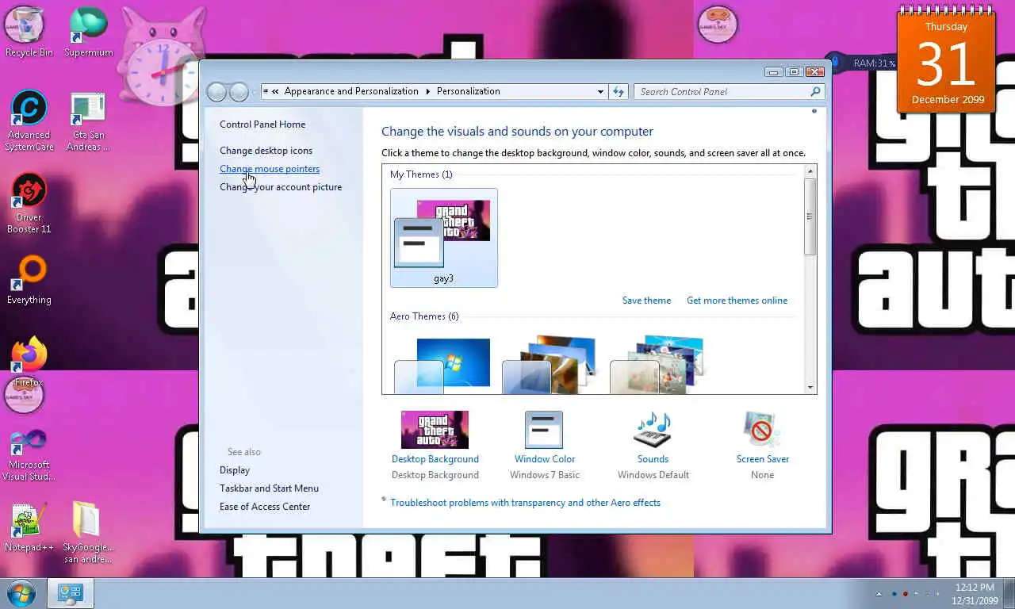Open Taskbar and Start Menu link
The height and width of the screenshot is (609, 1015).
pyautogui.click(x=269, y=488)
